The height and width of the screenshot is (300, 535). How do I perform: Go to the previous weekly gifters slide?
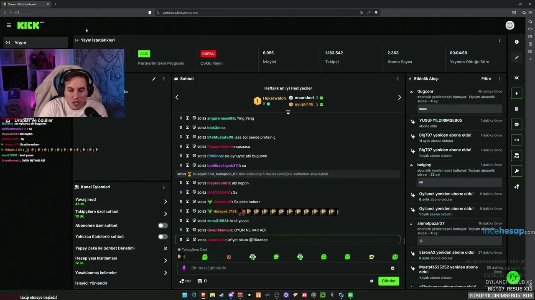pyautogui.click(x=177, y=97)
